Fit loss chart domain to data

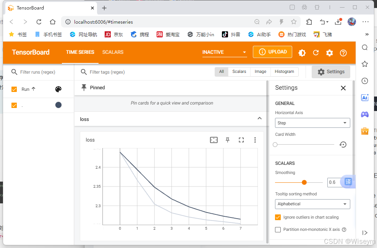click(214, 140)
